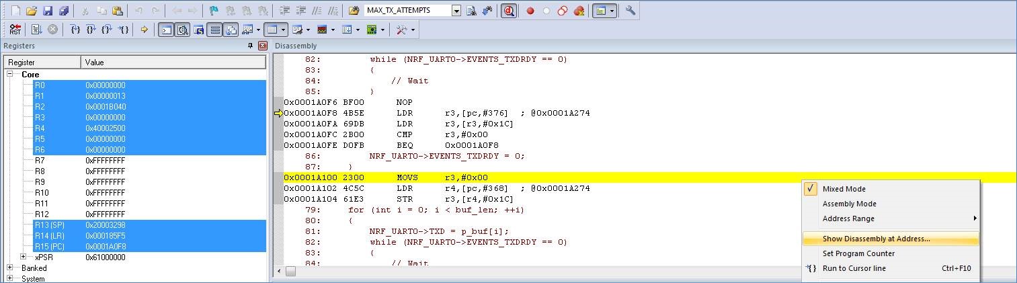Expand the xPSR register
1017x283 pixels.
[24, 257]
